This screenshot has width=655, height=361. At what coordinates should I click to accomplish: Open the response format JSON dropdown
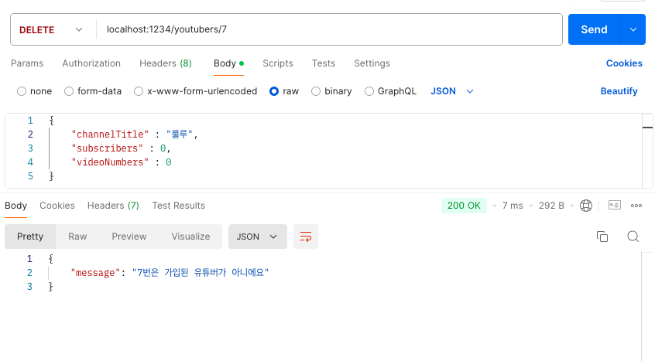[x=257, y=237]
